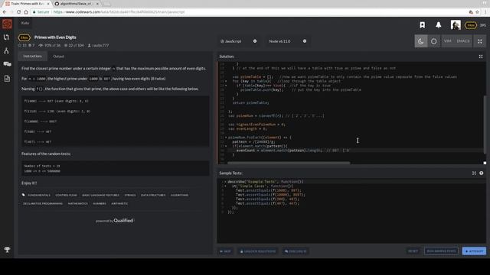Open notifications with the bell icon
The width and height of the screenshot is (490, 275).
pos(439,25)
